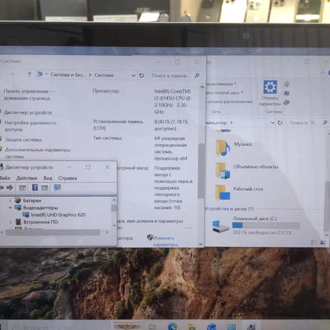Open the address history dropdown in Explorer window
The width and height of the screenshot is (330, 330).
(x=273, y=123)
